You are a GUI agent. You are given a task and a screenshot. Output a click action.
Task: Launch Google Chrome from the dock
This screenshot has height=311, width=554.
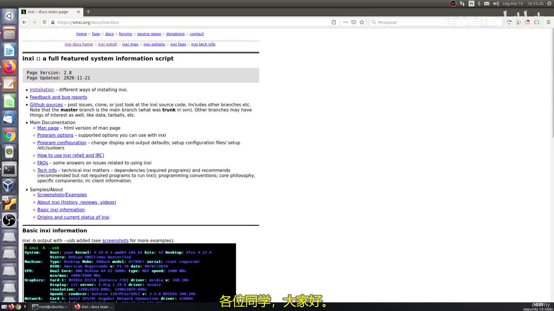pos(9,135)
